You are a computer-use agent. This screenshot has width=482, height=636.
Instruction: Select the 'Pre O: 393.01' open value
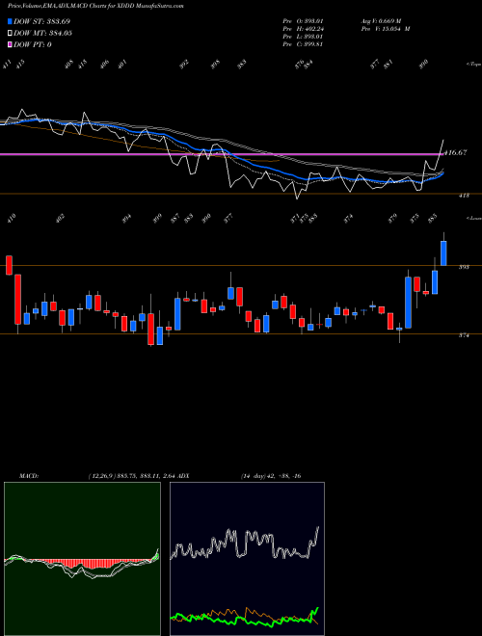tap(303, 21)
